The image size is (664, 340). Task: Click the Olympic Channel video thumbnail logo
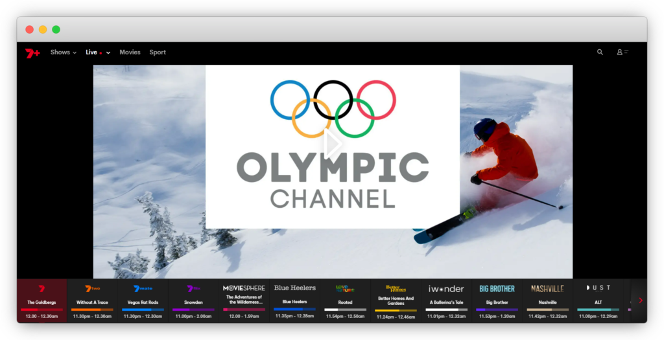pos(333,146)
